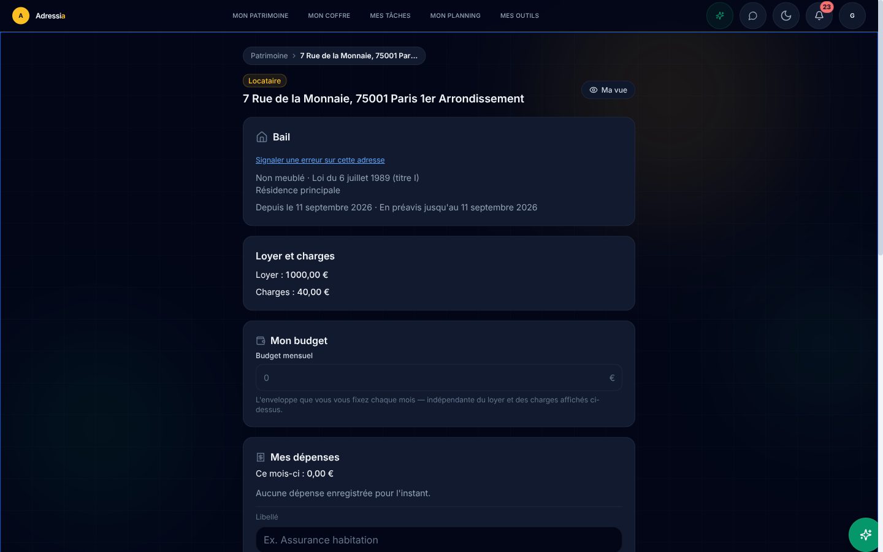
Task: Toggle dark mode with the moon icon
Action: [786, 16]
